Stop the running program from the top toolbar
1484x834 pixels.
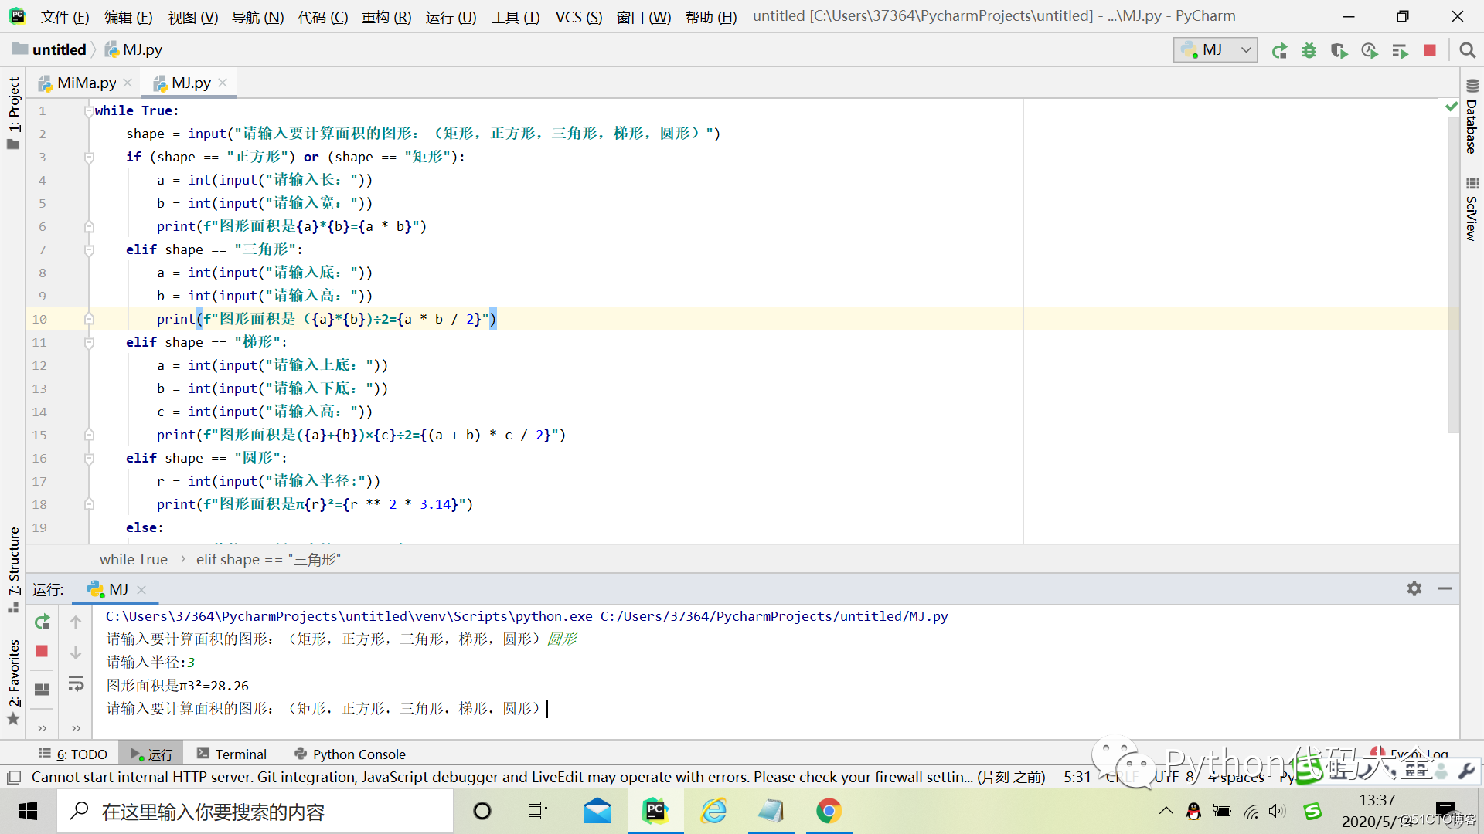tap(1430, 50)
